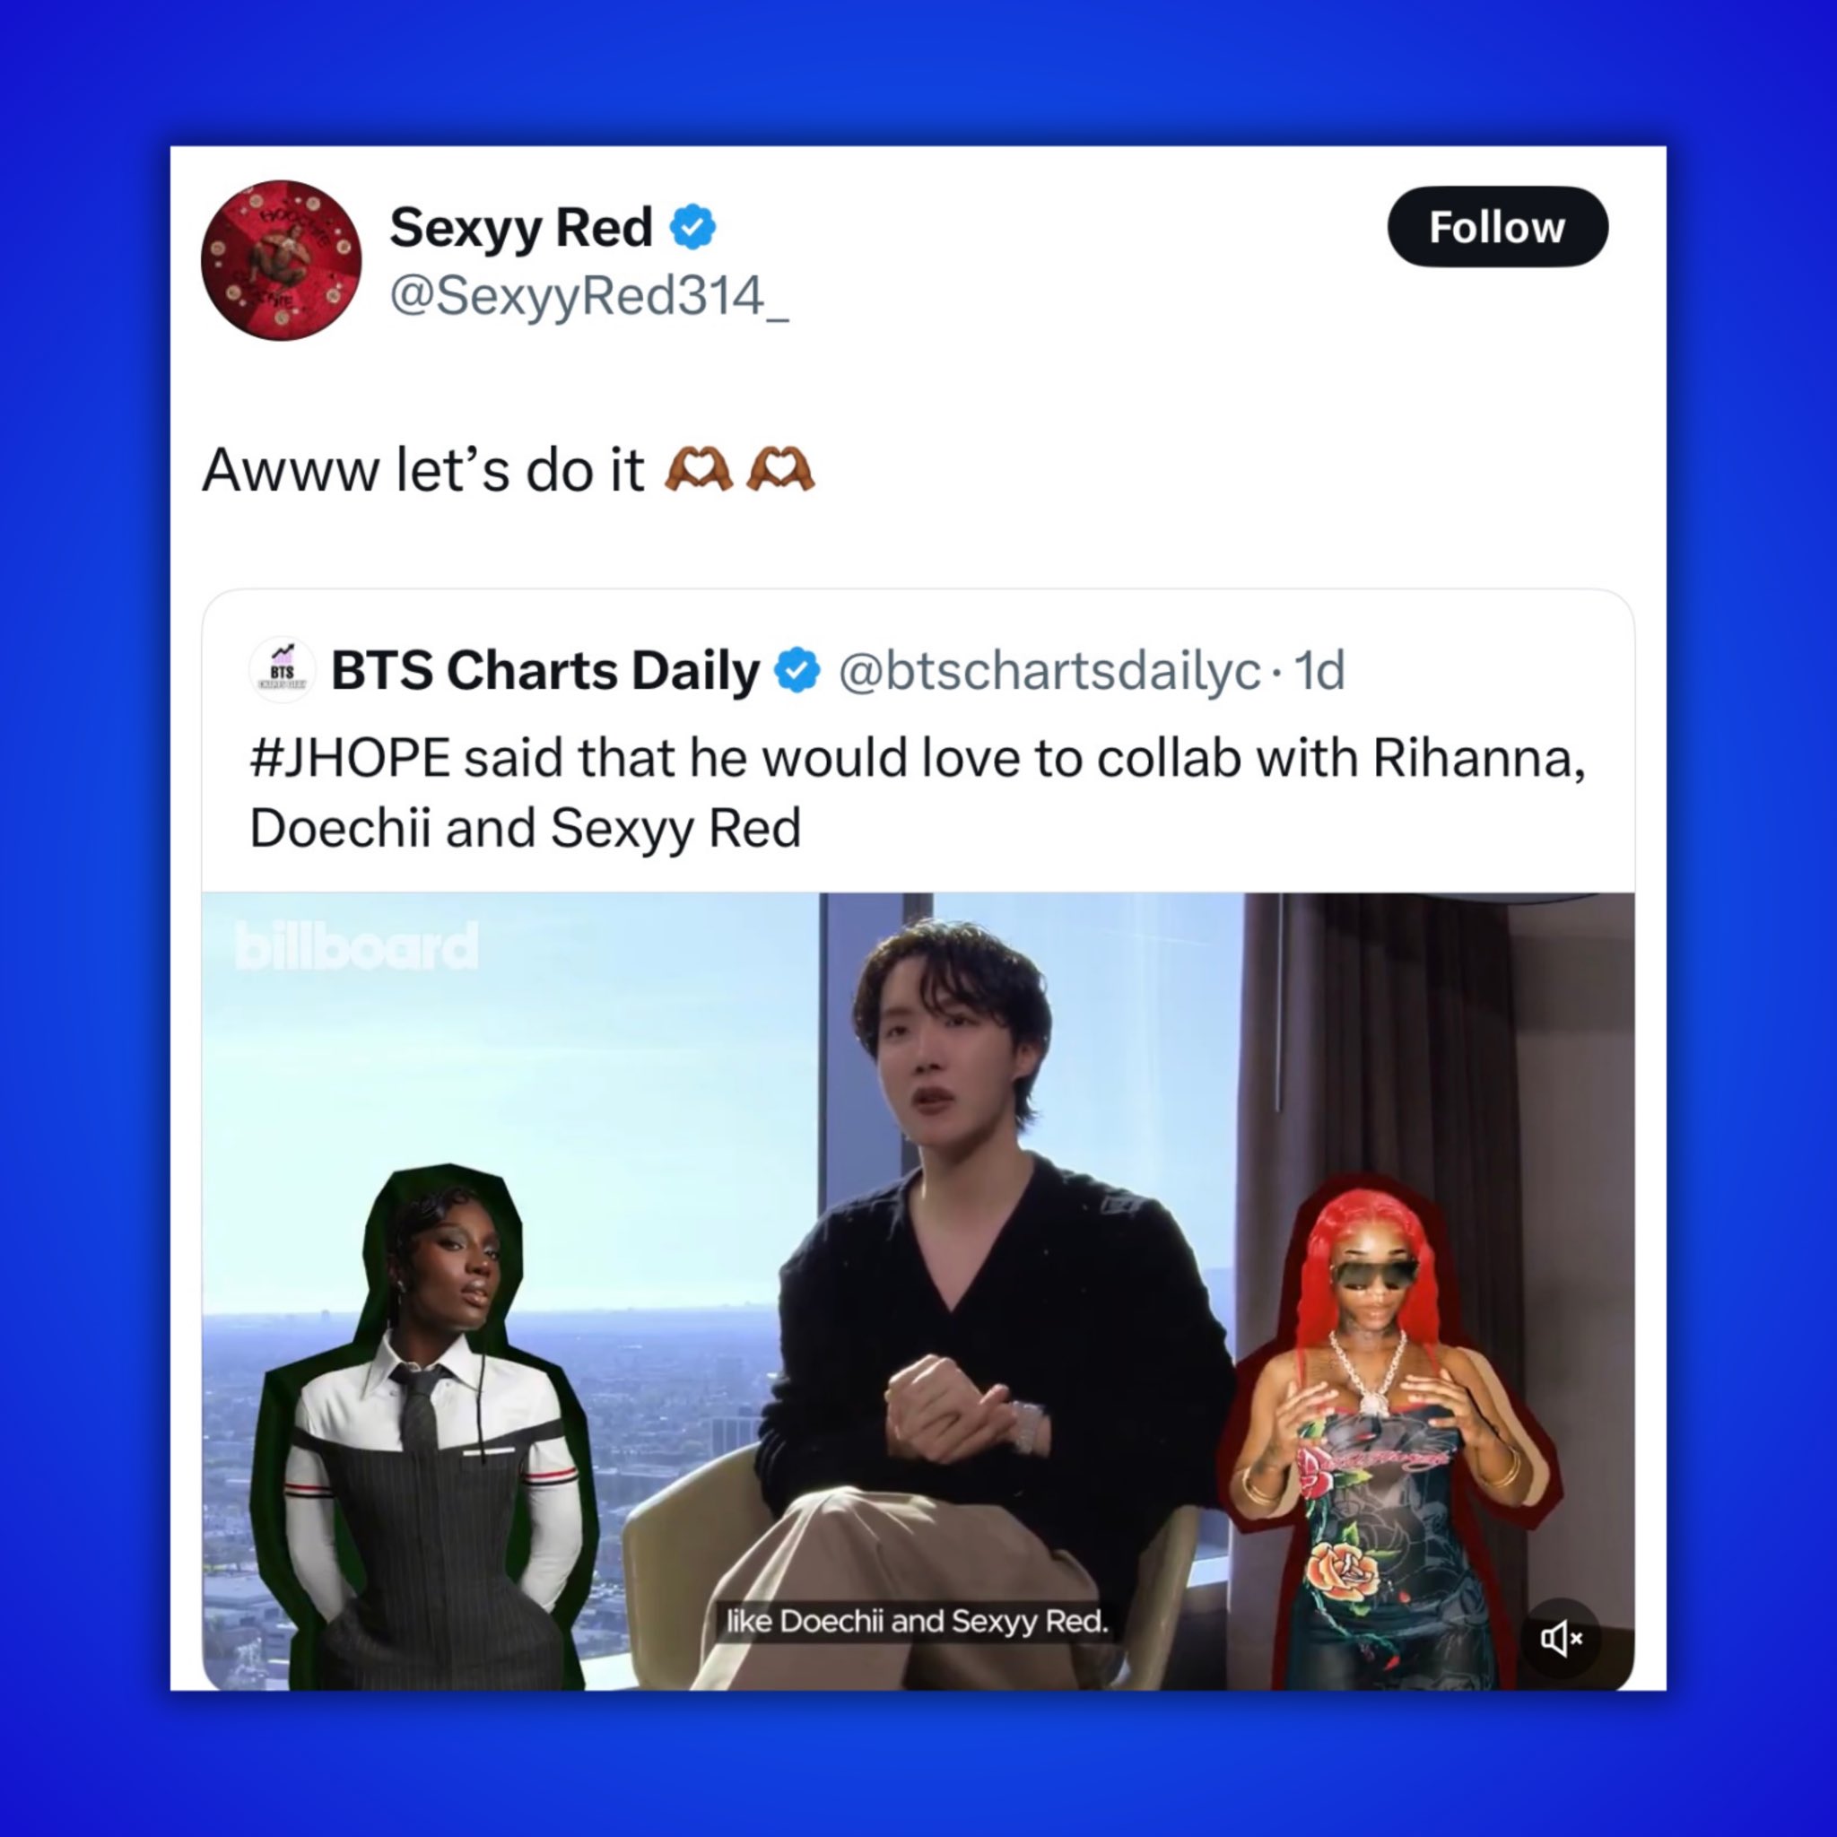Open the BTS Charts Daily name
The image size is (1837, 1837).
click(545, 670)
